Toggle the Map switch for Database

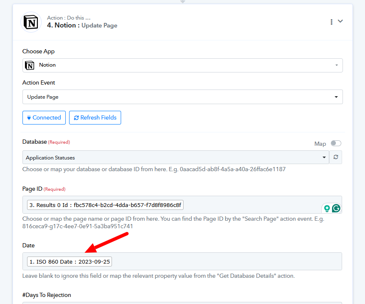pyautogui.click(x=336, y=143)
